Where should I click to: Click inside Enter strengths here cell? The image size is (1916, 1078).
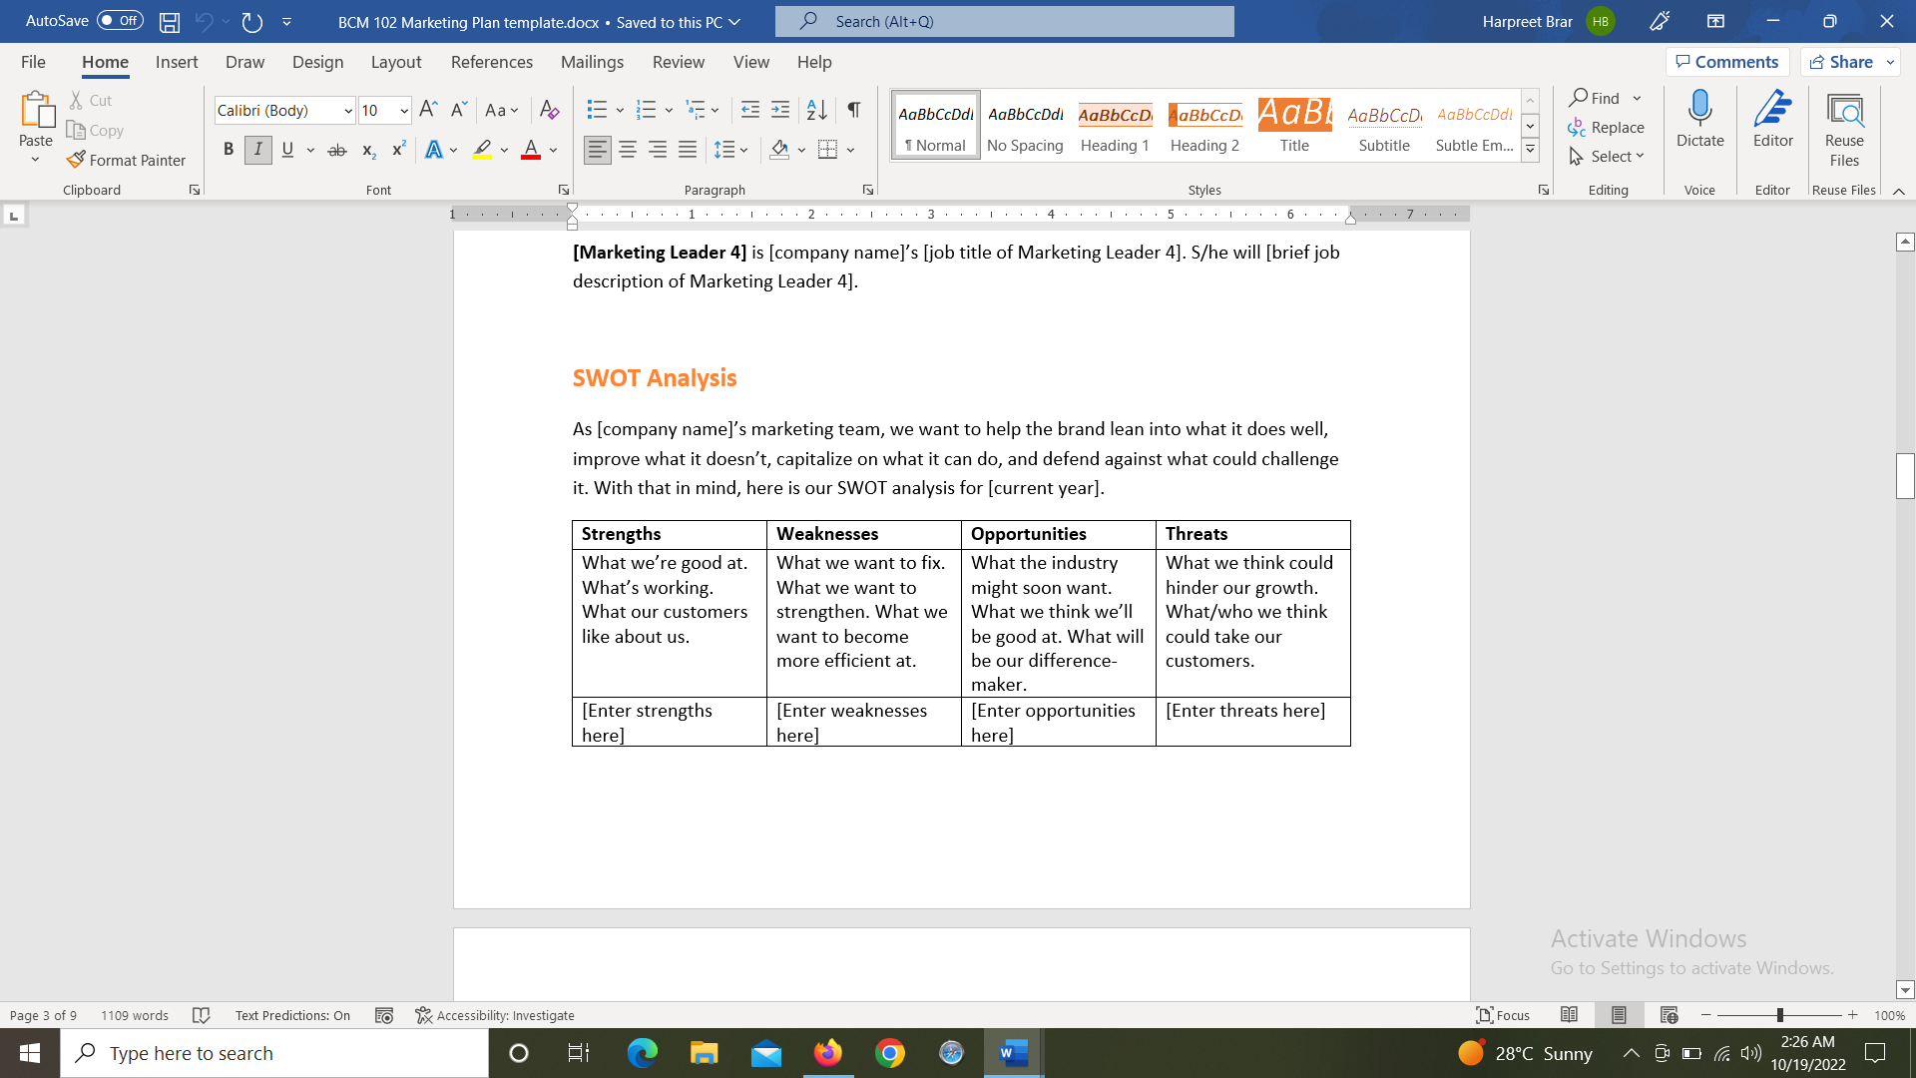[x=648, y=722]
